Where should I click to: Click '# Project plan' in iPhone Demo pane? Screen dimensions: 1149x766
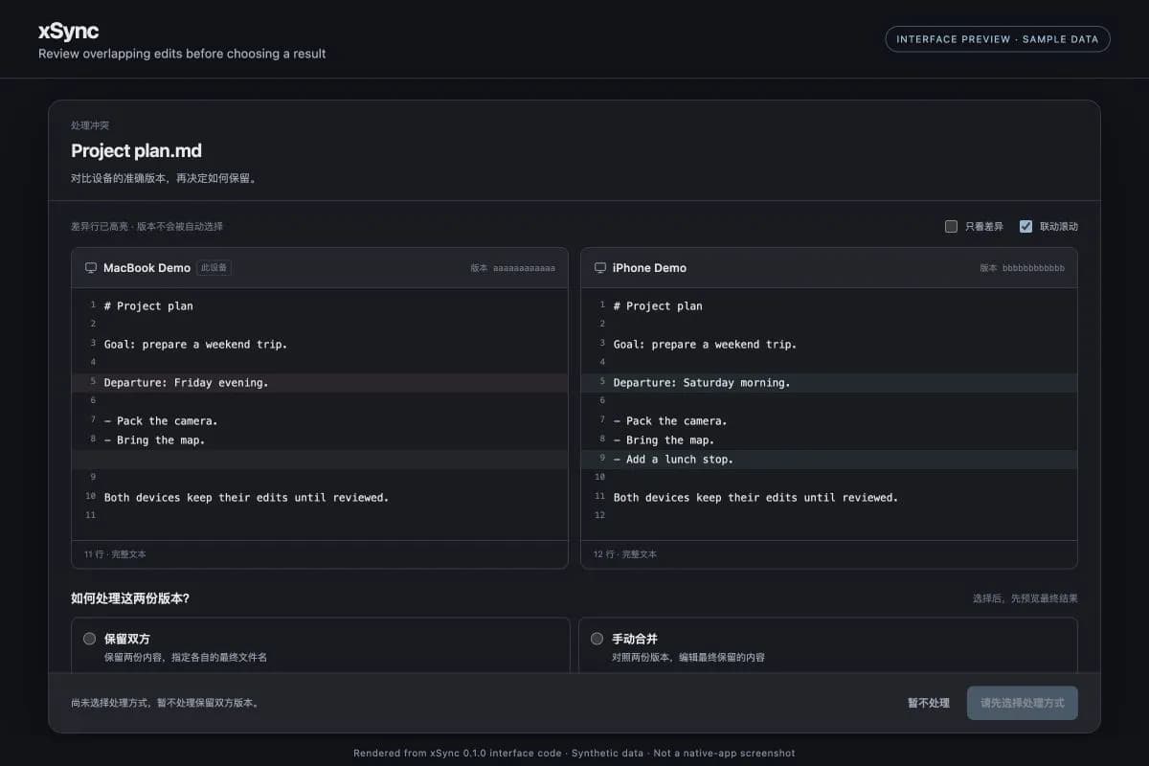click(x=658, y=306)
